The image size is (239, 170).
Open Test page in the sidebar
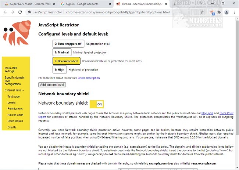pyautogui.click(x=14, y=96)
